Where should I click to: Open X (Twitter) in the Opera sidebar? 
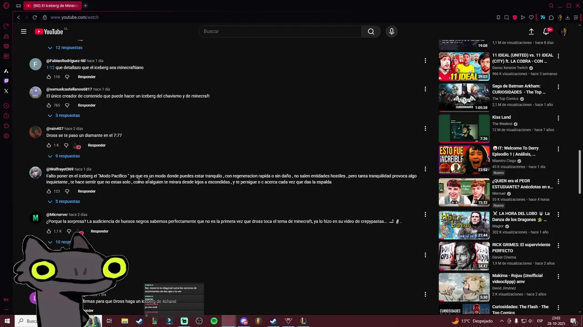[6, 91]
